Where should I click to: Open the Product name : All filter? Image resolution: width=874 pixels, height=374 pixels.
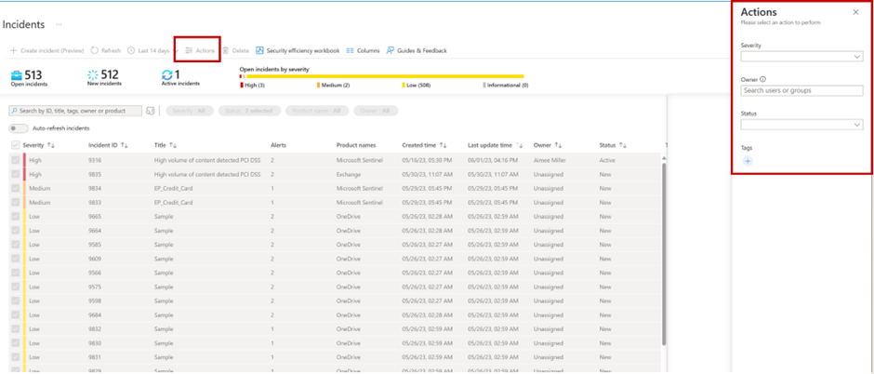[x=317, y=111]
